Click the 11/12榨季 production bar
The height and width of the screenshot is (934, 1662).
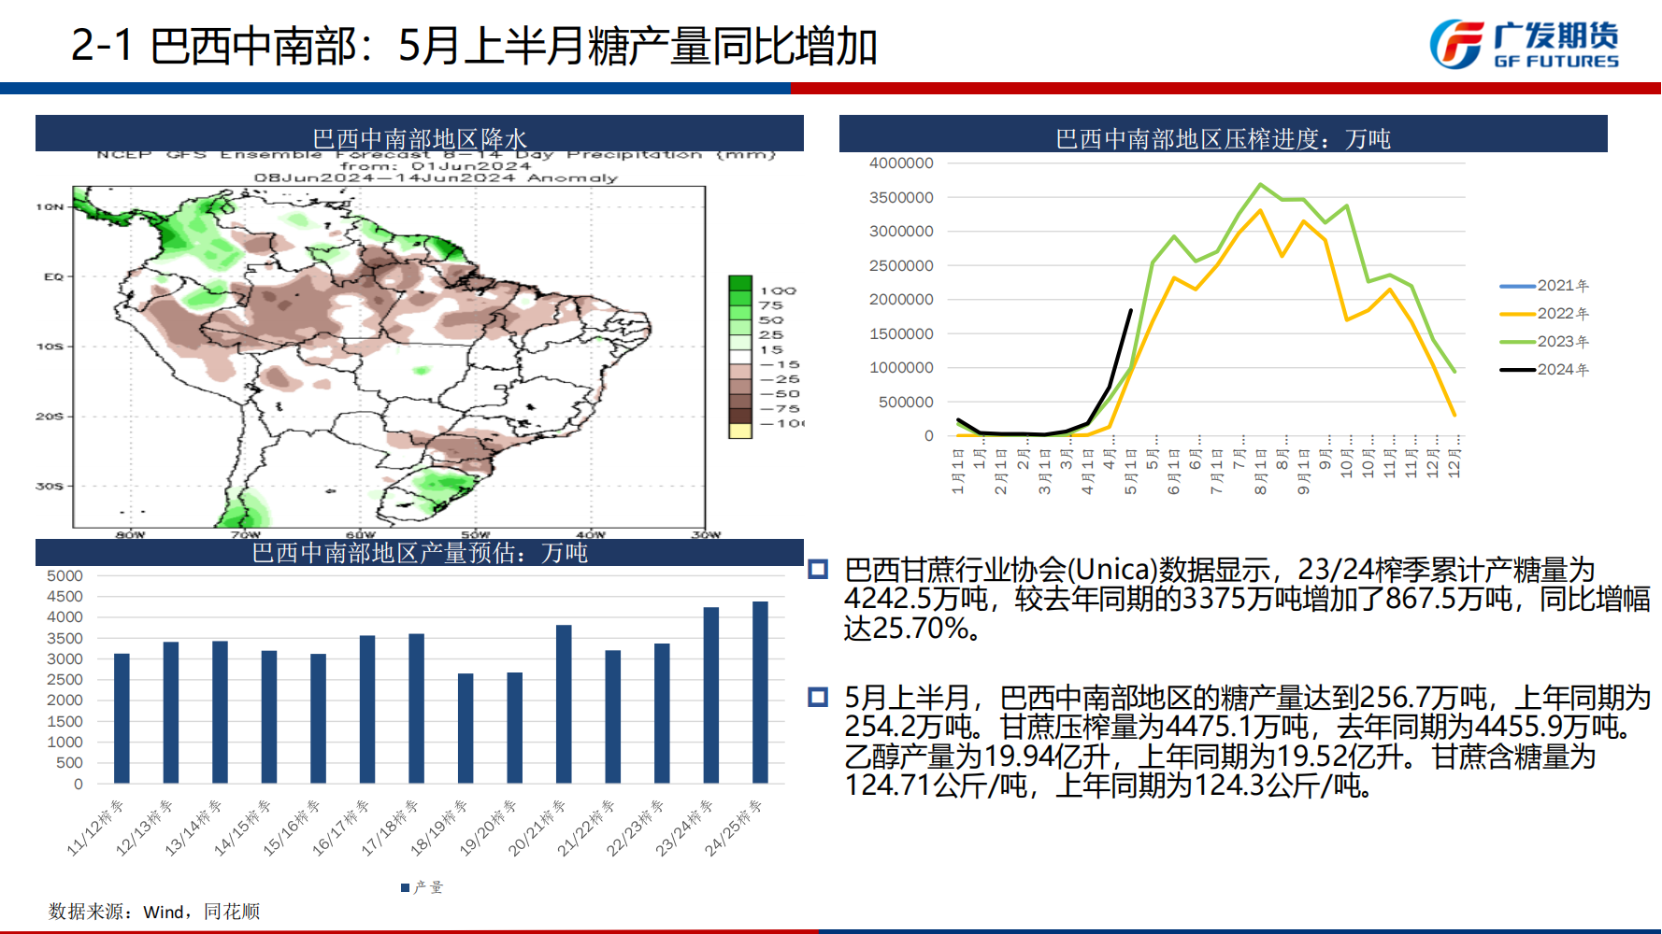(122, 718)
